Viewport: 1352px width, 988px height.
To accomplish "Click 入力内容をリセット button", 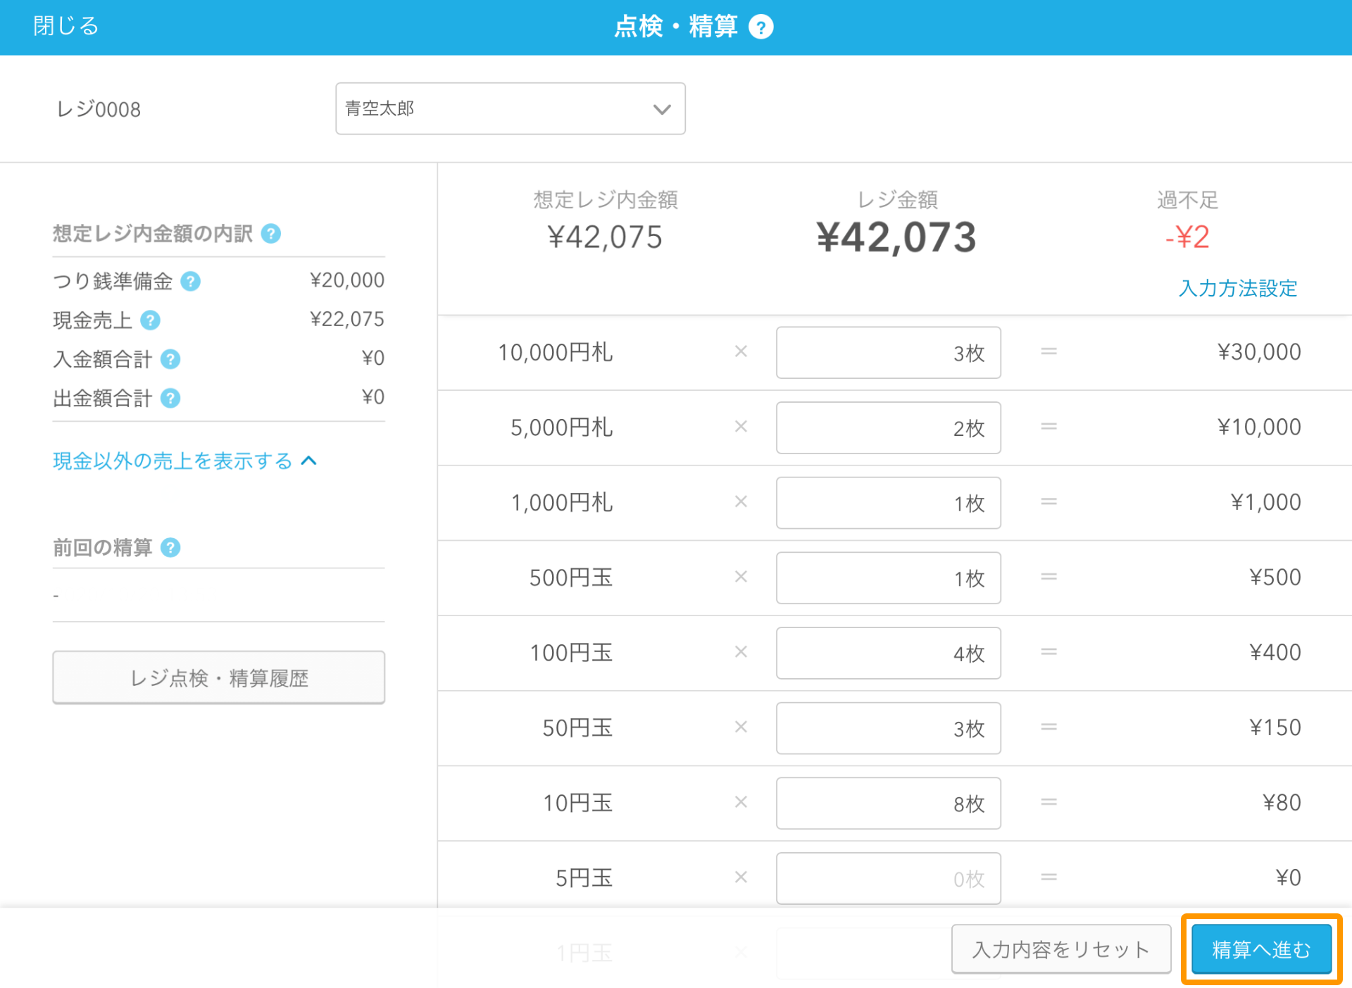I will 1061,949.
